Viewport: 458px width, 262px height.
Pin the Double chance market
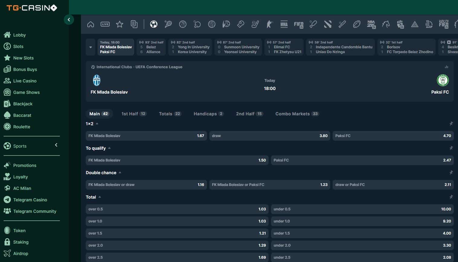[451, 172]
